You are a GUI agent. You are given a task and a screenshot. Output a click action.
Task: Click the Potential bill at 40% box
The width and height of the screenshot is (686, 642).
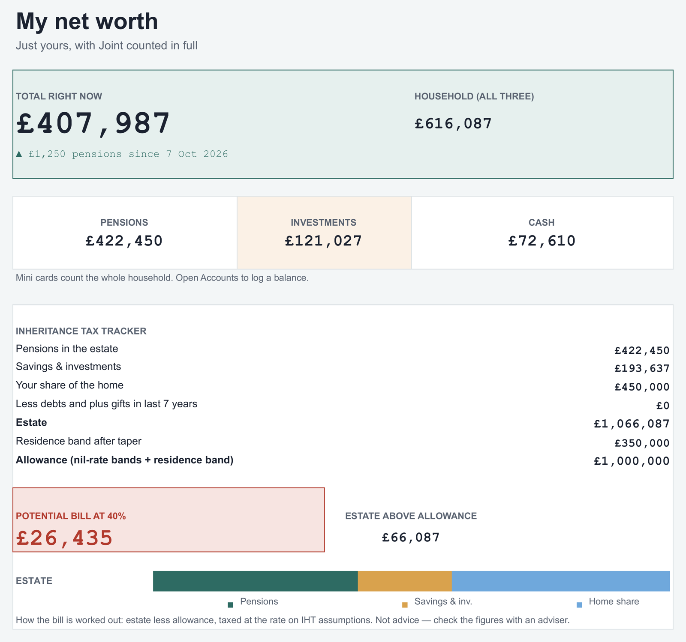point(168,520)
